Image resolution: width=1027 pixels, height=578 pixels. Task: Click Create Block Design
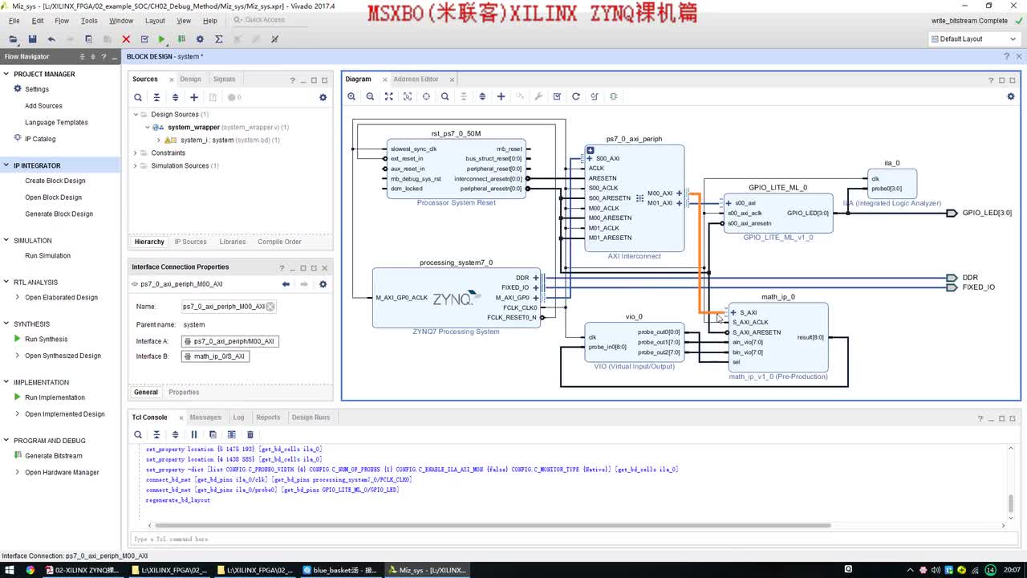pyautogui.click(x=55, y=181)
